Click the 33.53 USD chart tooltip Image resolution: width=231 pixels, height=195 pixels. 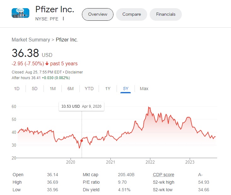81,106
